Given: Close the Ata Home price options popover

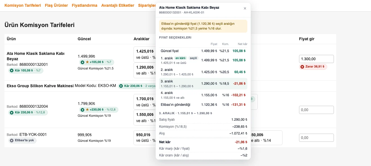Looking at the screenshot, I should point(245,8).
